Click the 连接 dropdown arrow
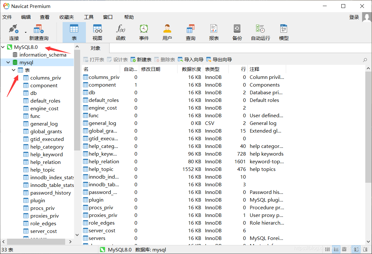 tap(26, 32)
